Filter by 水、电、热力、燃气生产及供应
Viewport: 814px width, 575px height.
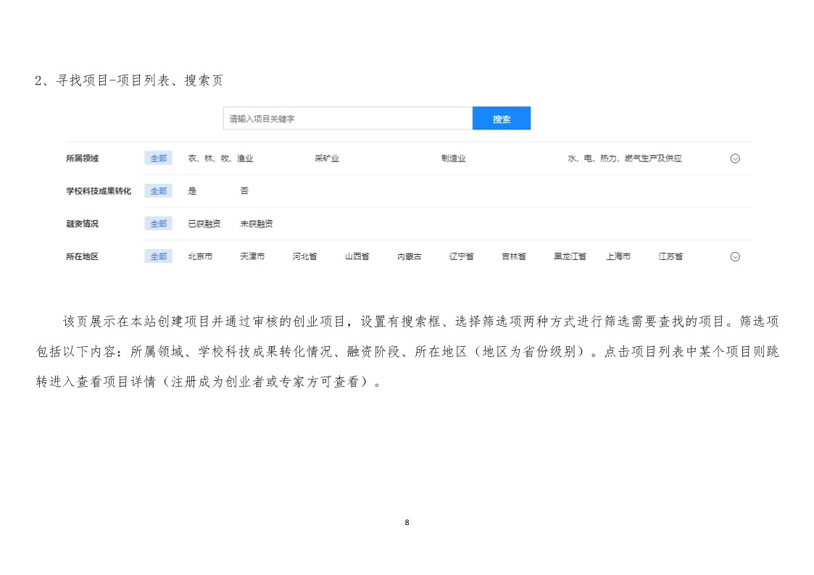(x=625, y=158)
